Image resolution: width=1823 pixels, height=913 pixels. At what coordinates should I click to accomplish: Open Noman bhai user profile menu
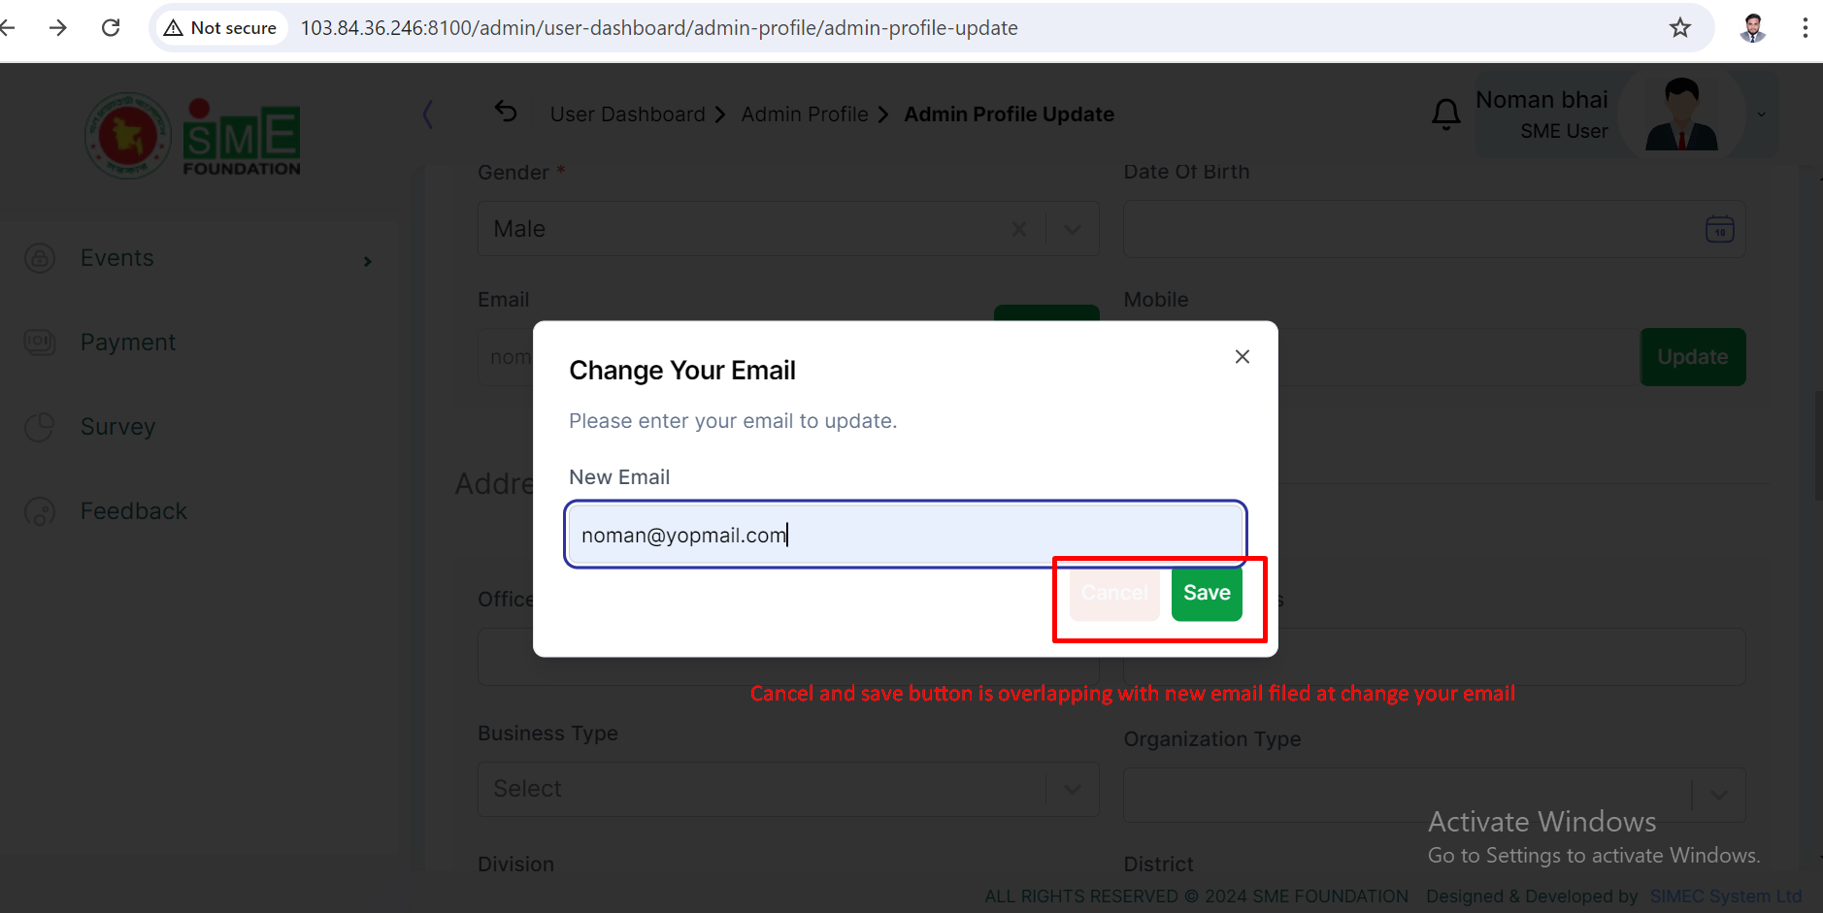(1628, 114)
